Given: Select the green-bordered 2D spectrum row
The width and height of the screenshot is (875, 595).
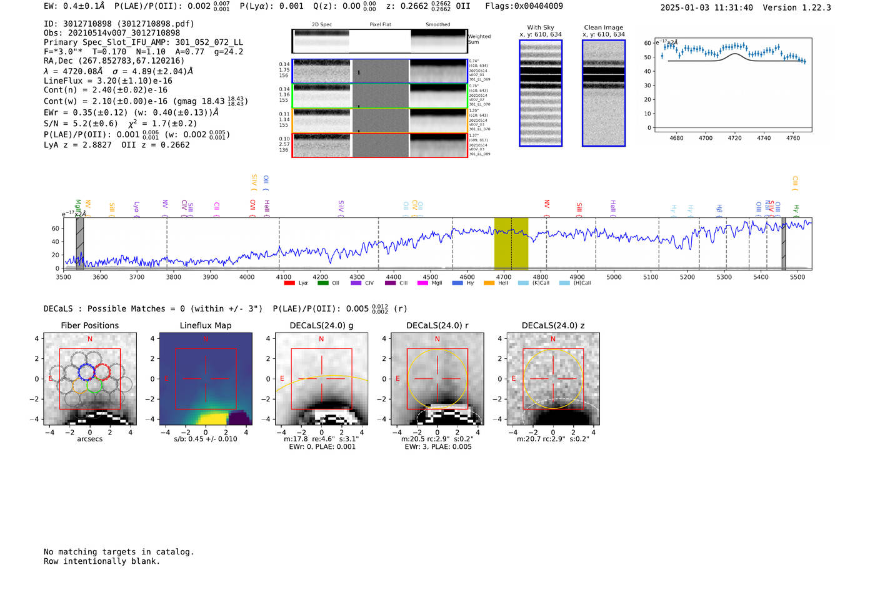Looking at the screenshot, I should click(379, 96).
